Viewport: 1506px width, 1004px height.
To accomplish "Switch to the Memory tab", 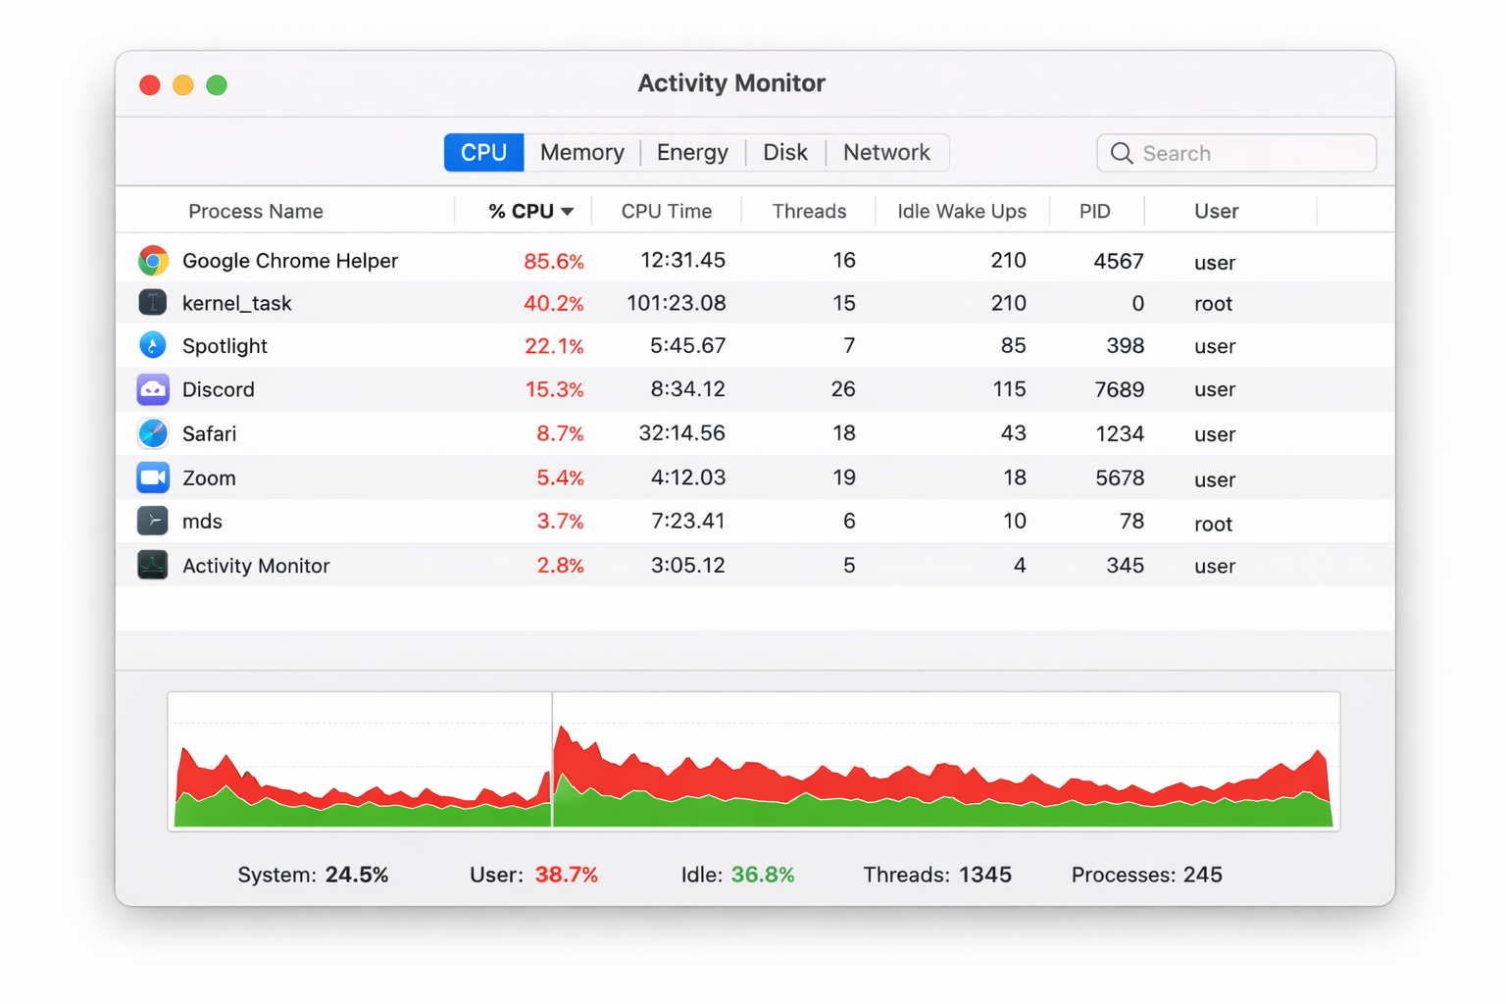I will pos(582,153).
